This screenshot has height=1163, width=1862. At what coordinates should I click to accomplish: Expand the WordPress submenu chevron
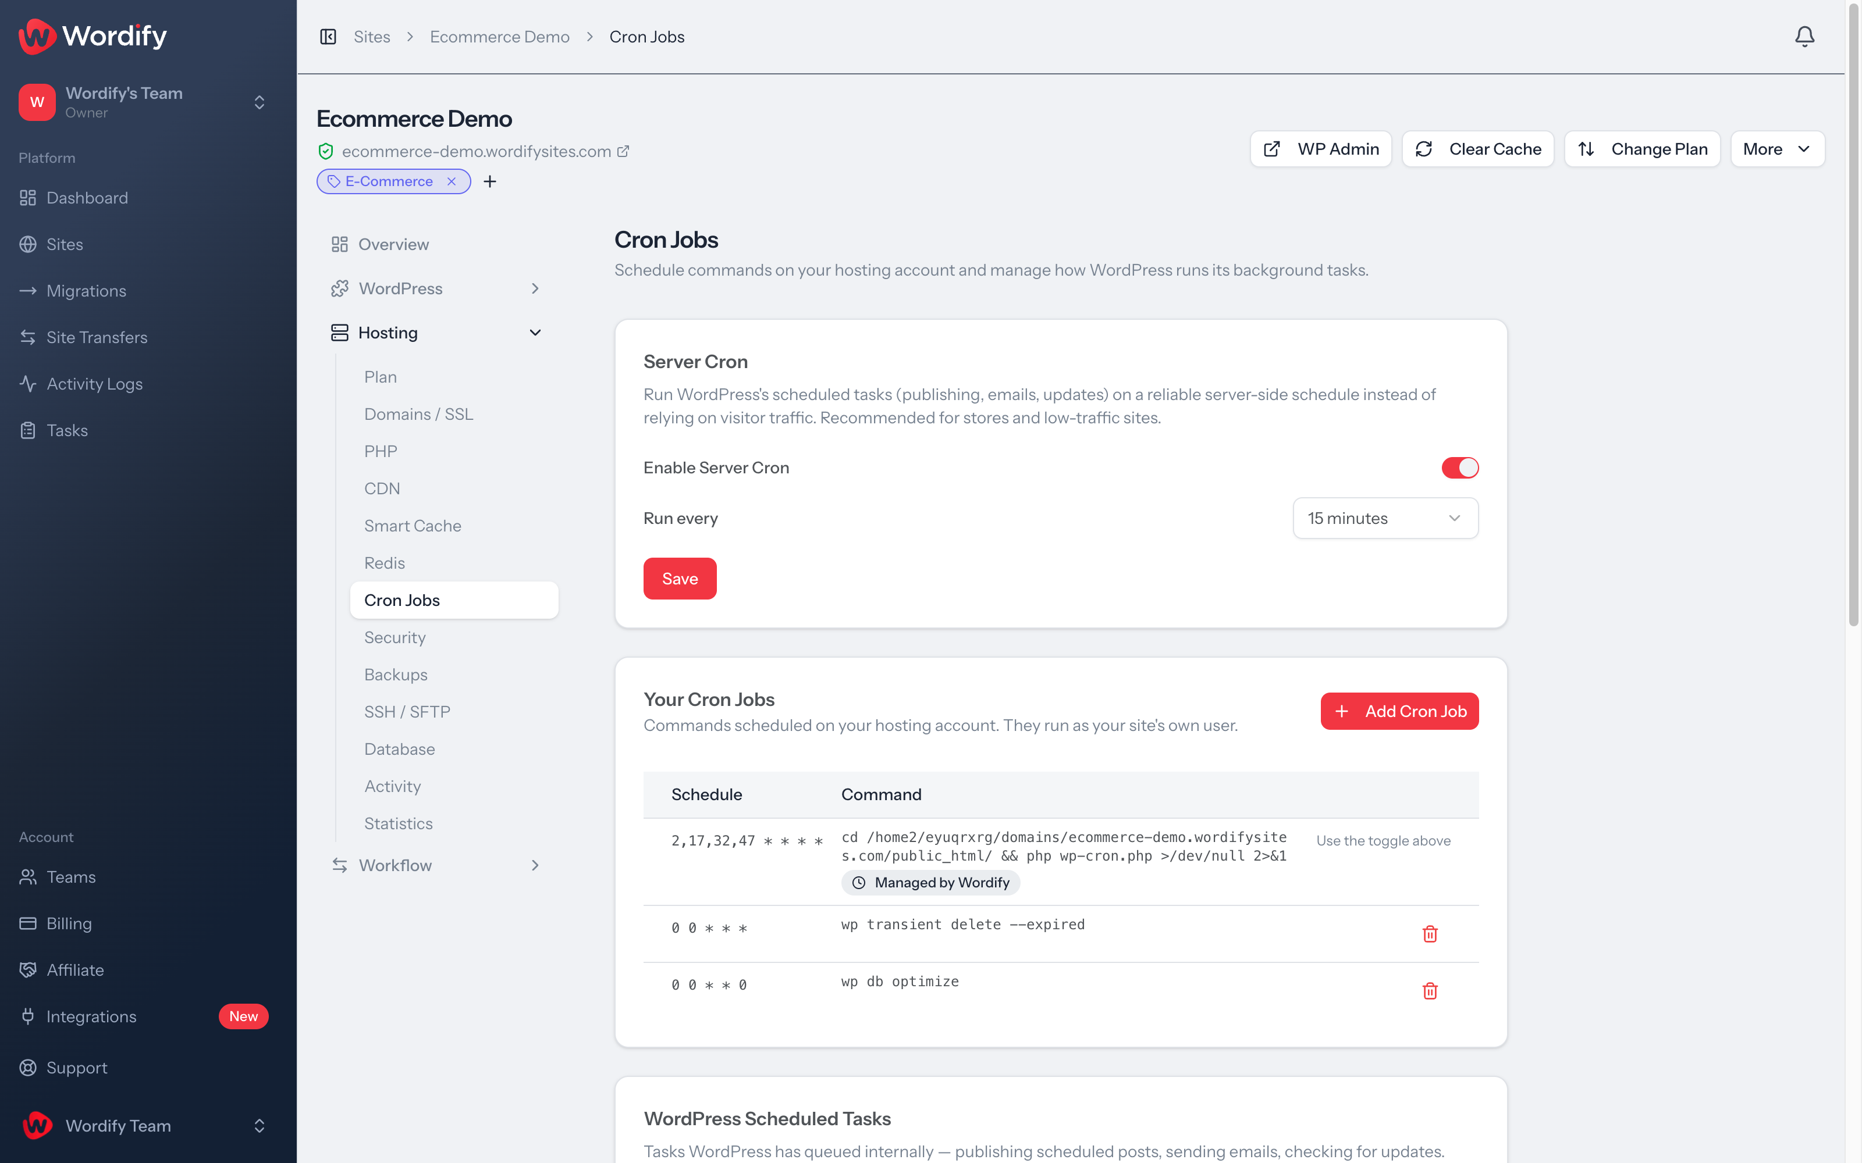click(x=535, y=288)
